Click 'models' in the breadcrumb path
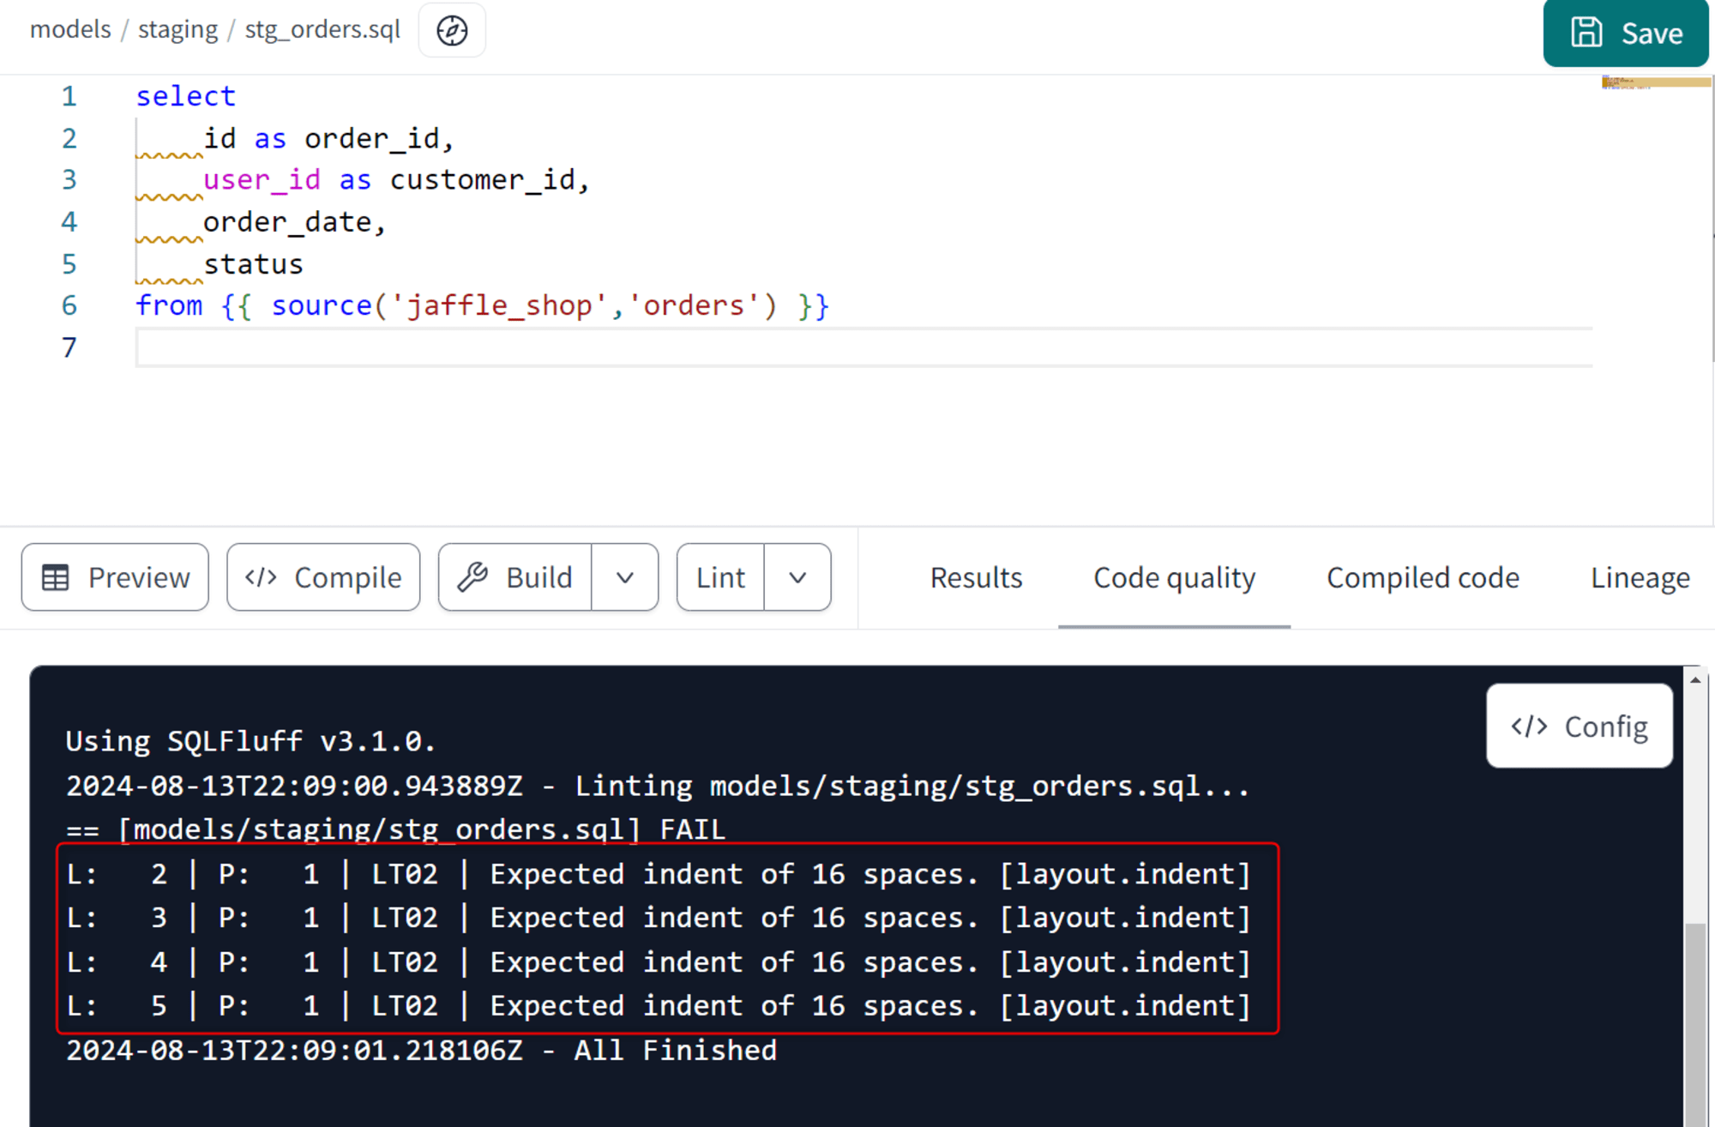 (70, 29)
